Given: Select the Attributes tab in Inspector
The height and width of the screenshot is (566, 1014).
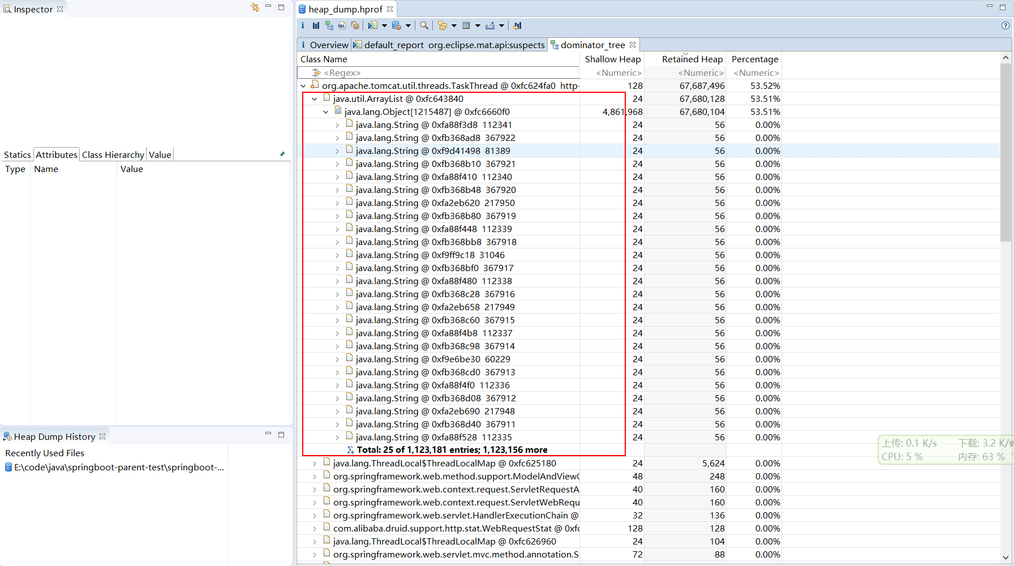Looking at the screenshot, I should tap(57, 155).
